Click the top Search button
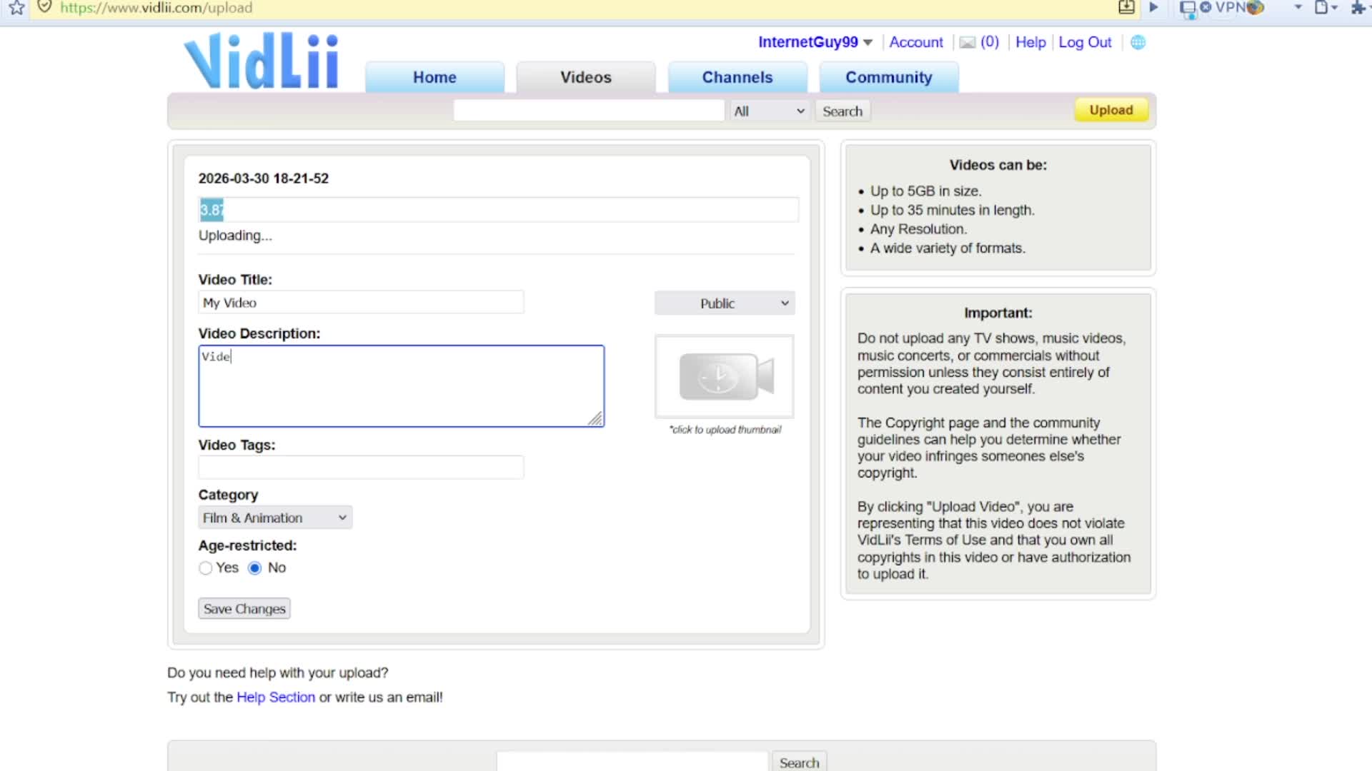The height and width of the screenshot is (771, 1372). coord(842,111)
